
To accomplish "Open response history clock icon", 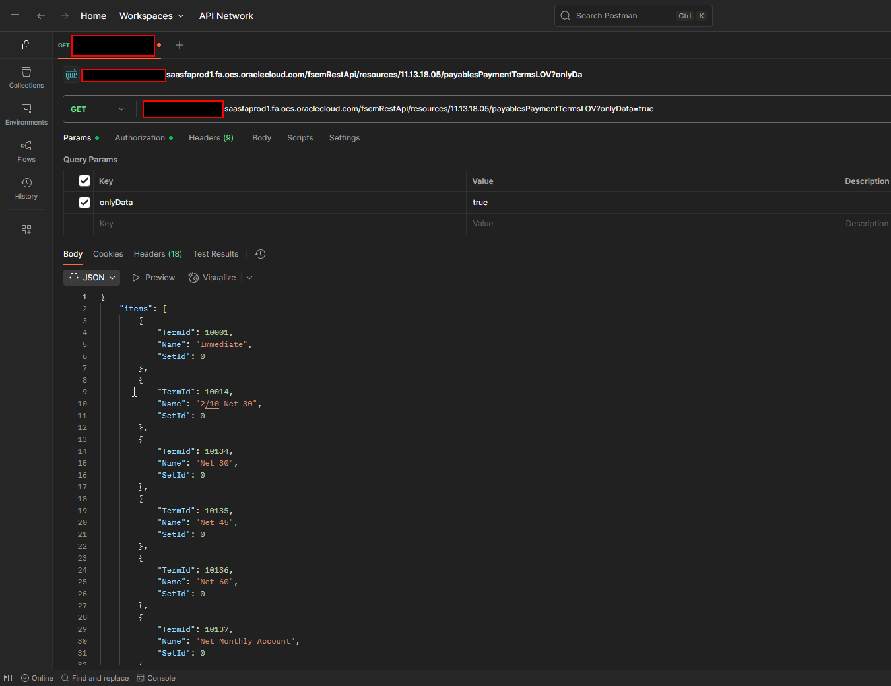I will 261,254.
